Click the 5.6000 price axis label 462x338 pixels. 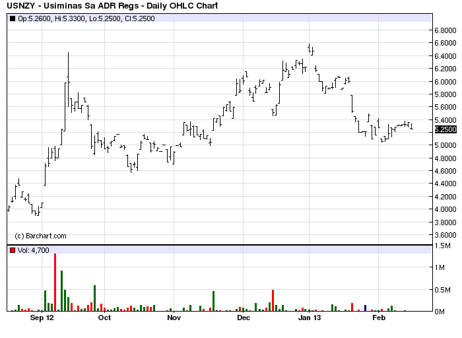(x=445, y=107)
